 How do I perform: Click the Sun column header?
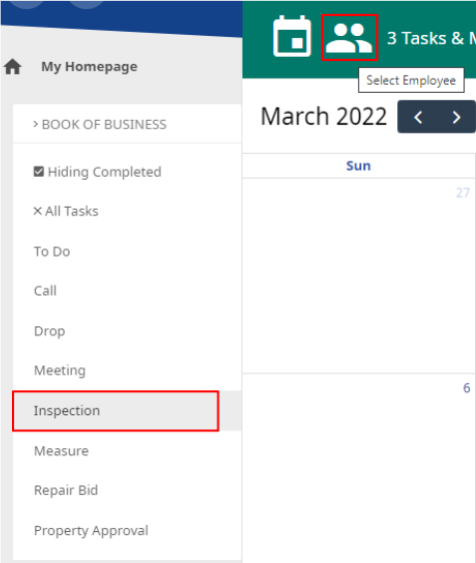[x=358, y=166]
